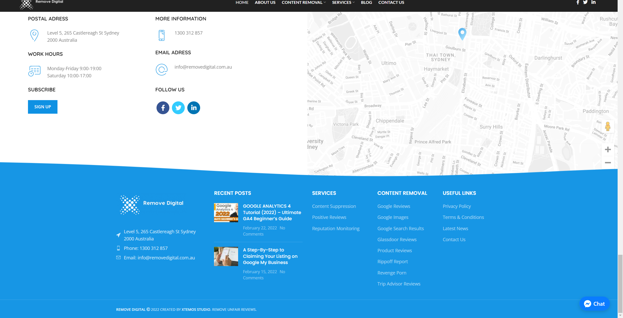This screenshot has width=623, height=318.
Task: Open the Twitter icon in the top header
Action: pos(585,2)
